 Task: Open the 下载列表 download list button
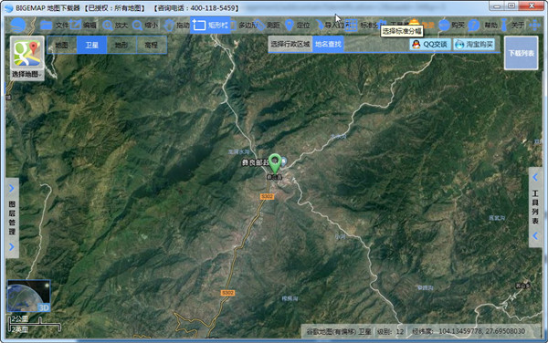coord(522,53)
